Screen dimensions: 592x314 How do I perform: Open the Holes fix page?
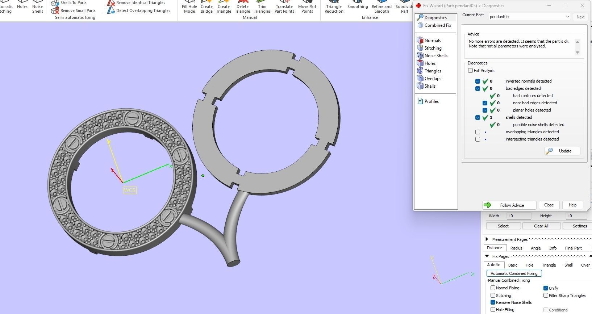426,63
